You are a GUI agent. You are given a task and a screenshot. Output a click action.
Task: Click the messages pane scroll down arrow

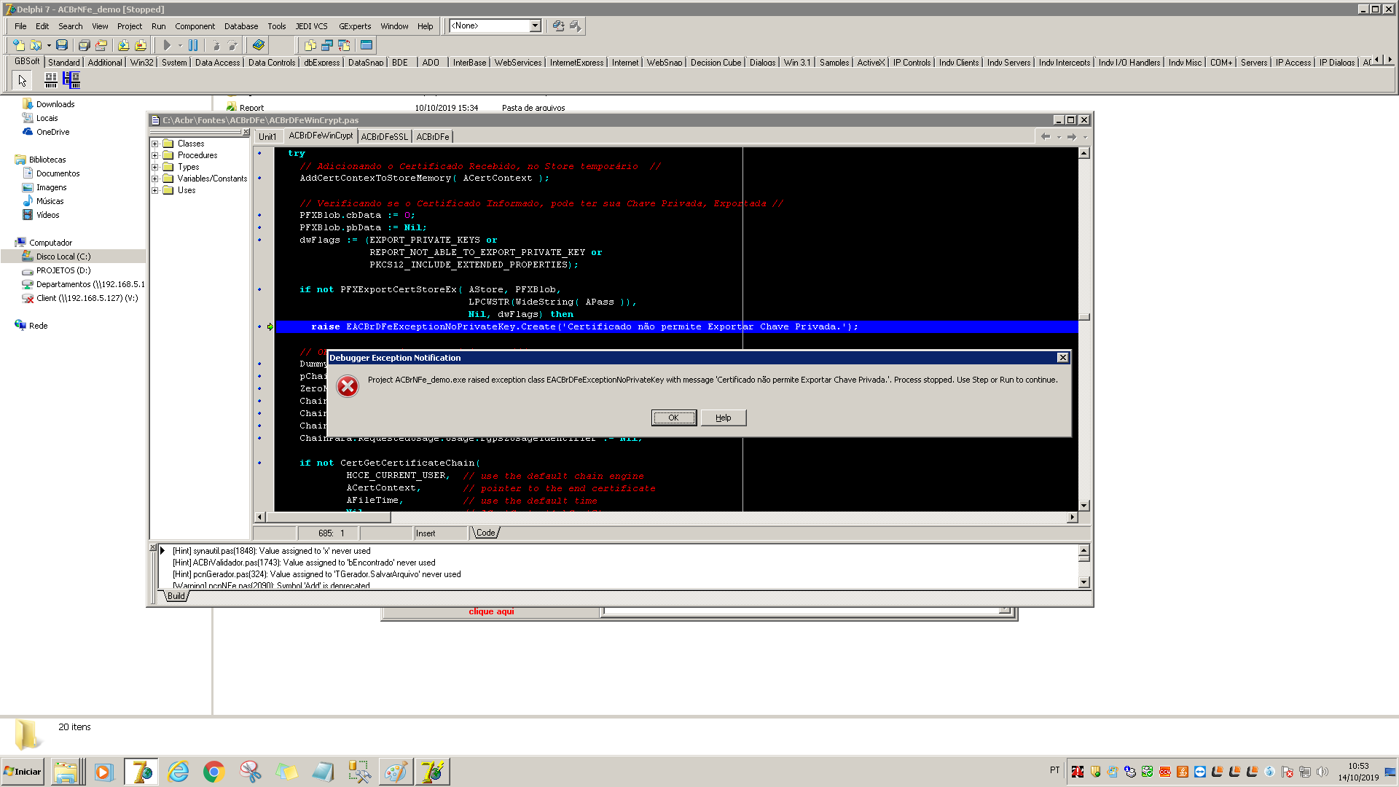click(1084, 582)
